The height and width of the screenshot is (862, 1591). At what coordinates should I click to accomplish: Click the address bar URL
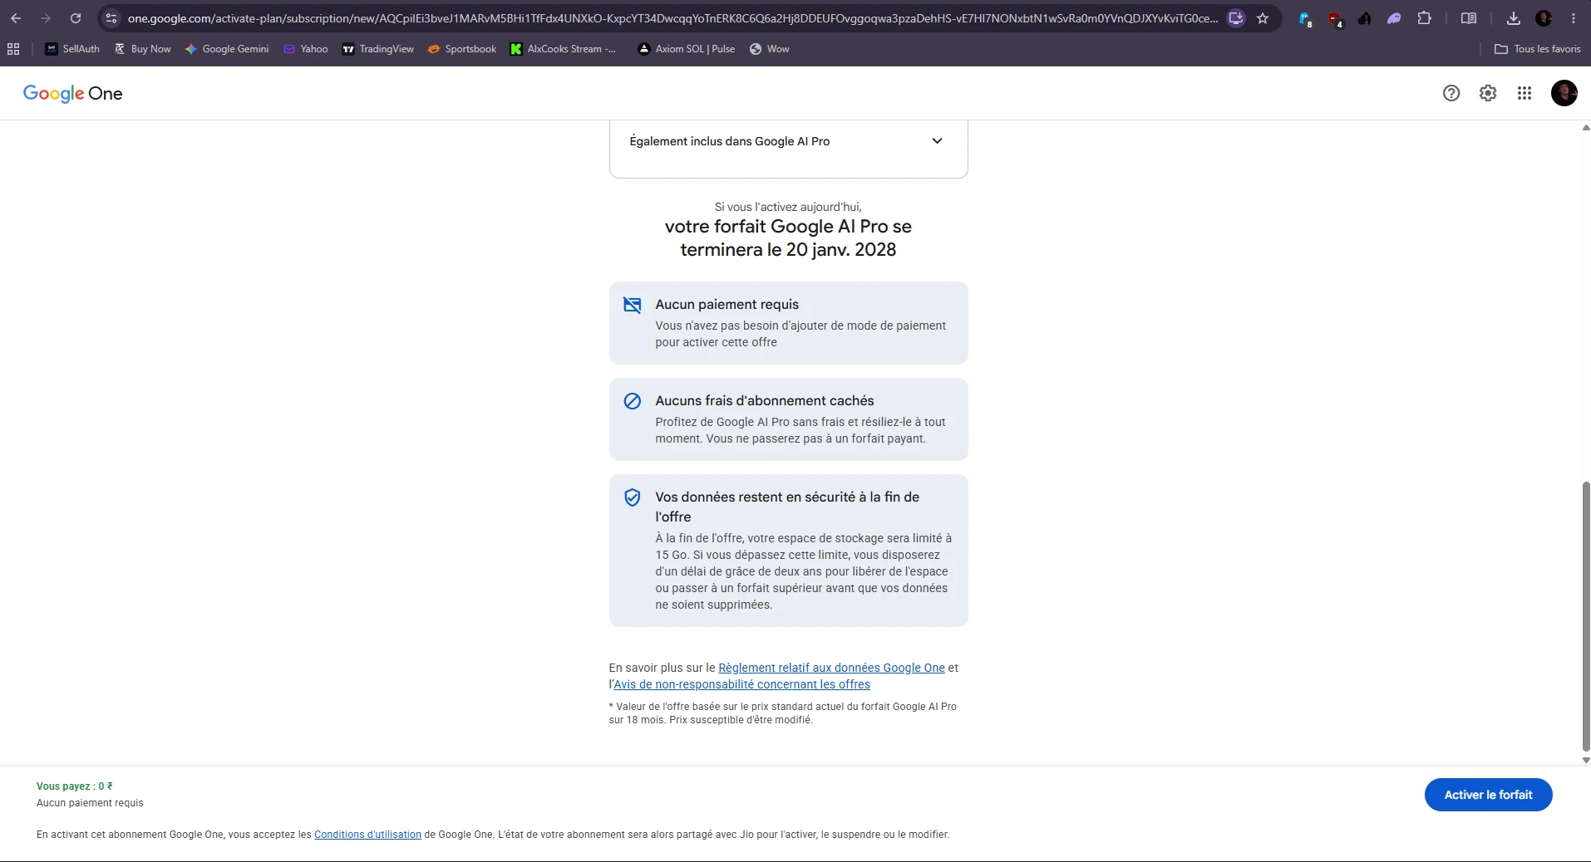click(672, 18)
